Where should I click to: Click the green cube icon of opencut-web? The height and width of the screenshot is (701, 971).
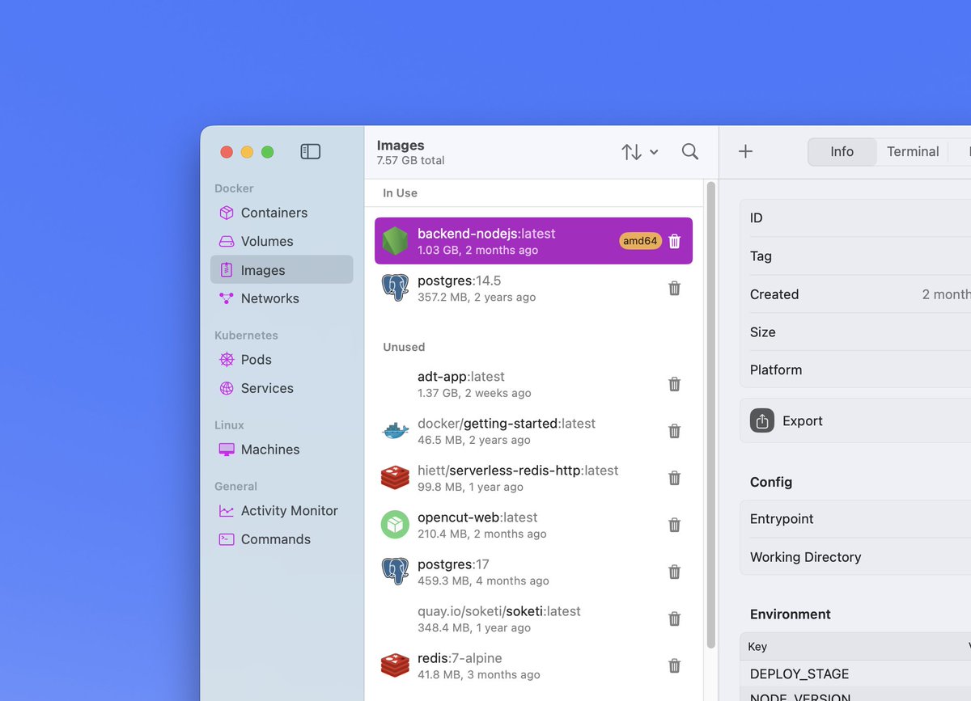395,525
